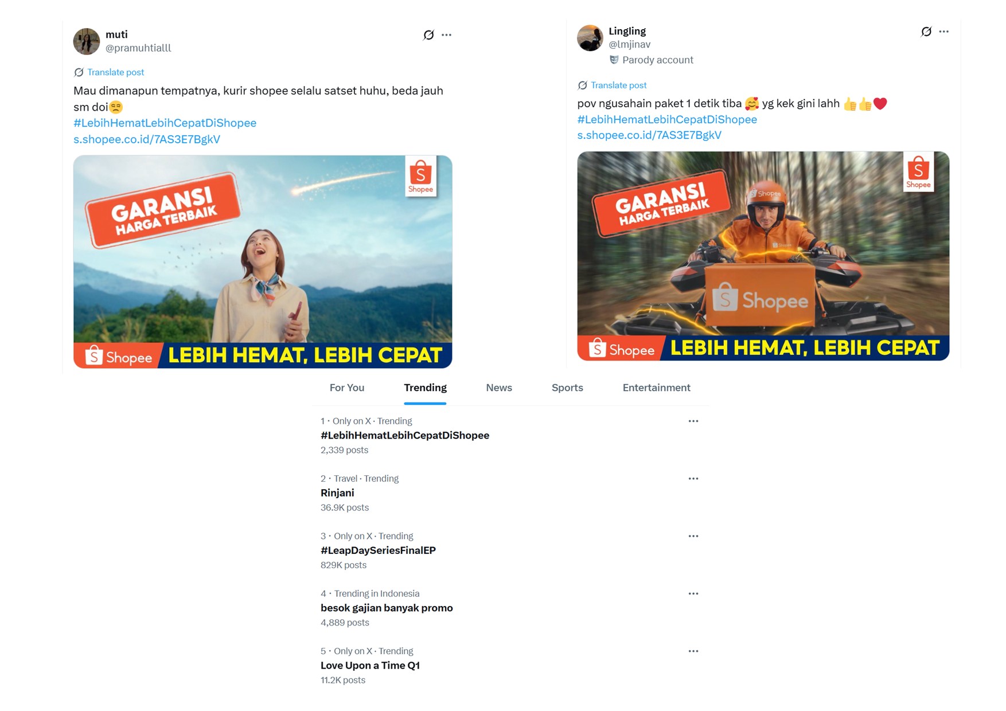Click the Grok icon on Lingling's post

[x=926, y=32]
